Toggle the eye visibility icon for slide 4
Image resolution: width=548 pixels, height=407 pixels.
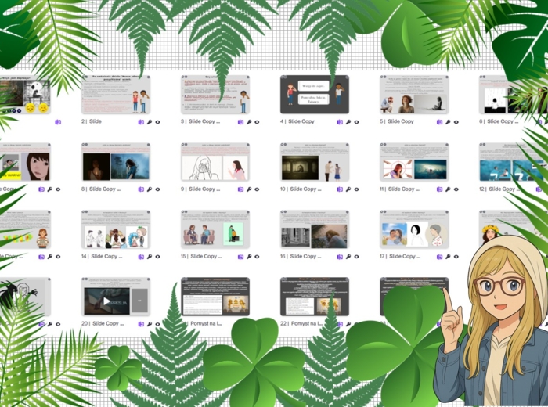point(356,122)
